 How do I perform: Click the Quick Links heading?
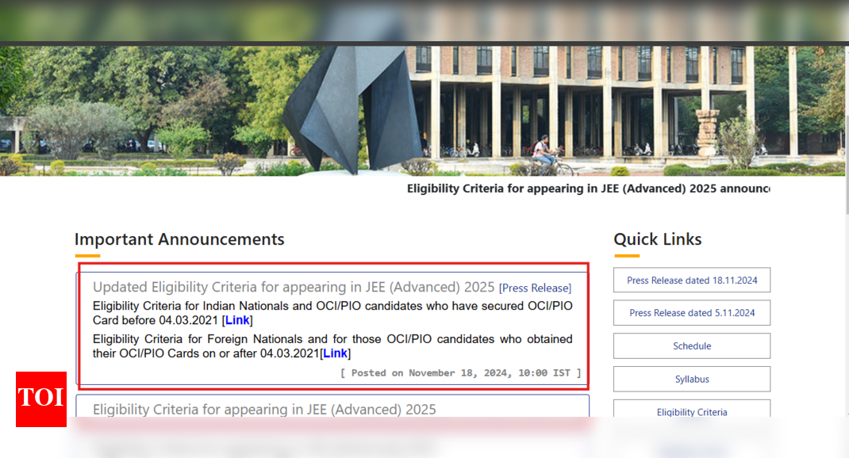click(x=657, y=239)
